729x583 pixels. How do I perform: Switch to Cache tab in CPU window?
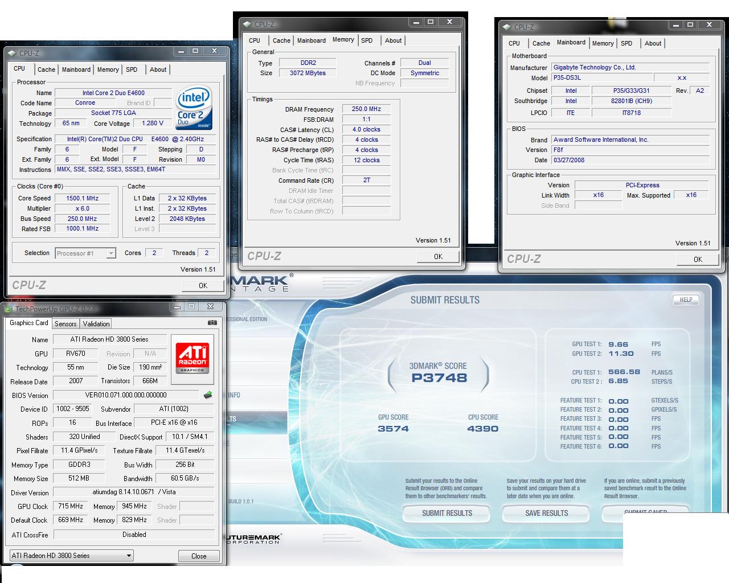pyautogui.click(x=46, y=69)
